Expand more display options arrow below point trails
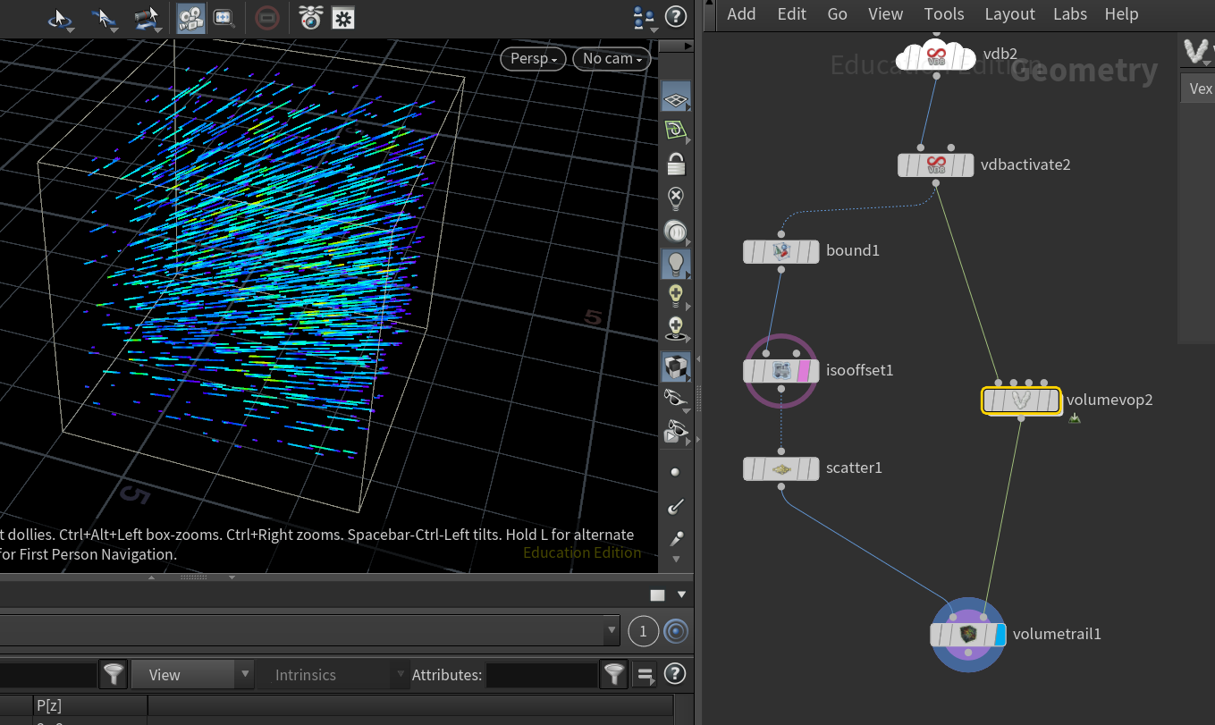Viewport: 1215px width, 725px height. coord(676,560)
